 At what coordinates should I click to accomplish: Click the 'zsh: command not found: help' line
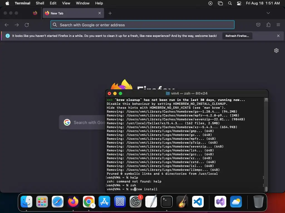coord(134,181)
